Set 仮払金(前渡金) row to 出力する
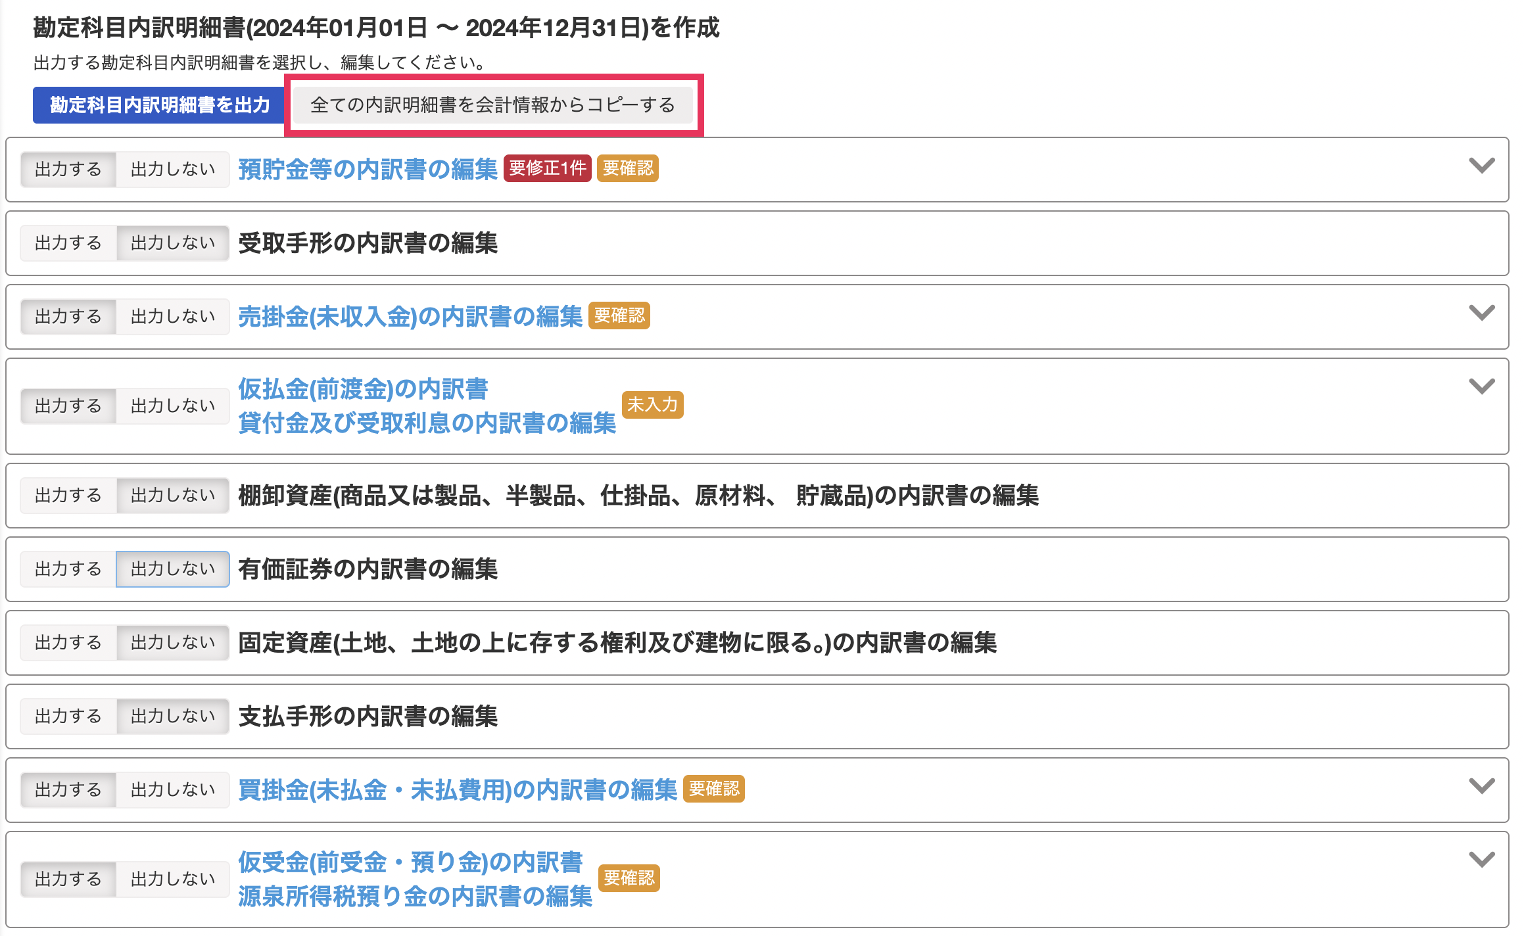This screenshot has width=1524, height=936. (68, 406)
